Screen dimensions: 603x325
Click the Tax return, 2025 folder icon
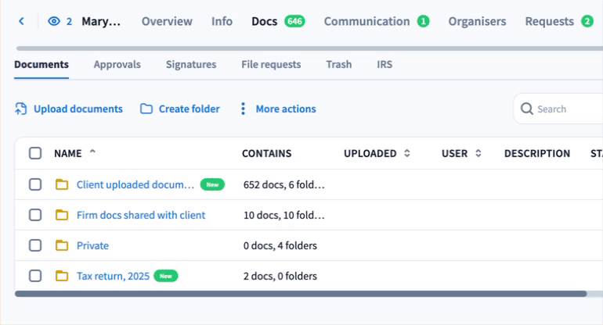pyautogui.click(x=62, y=276)
